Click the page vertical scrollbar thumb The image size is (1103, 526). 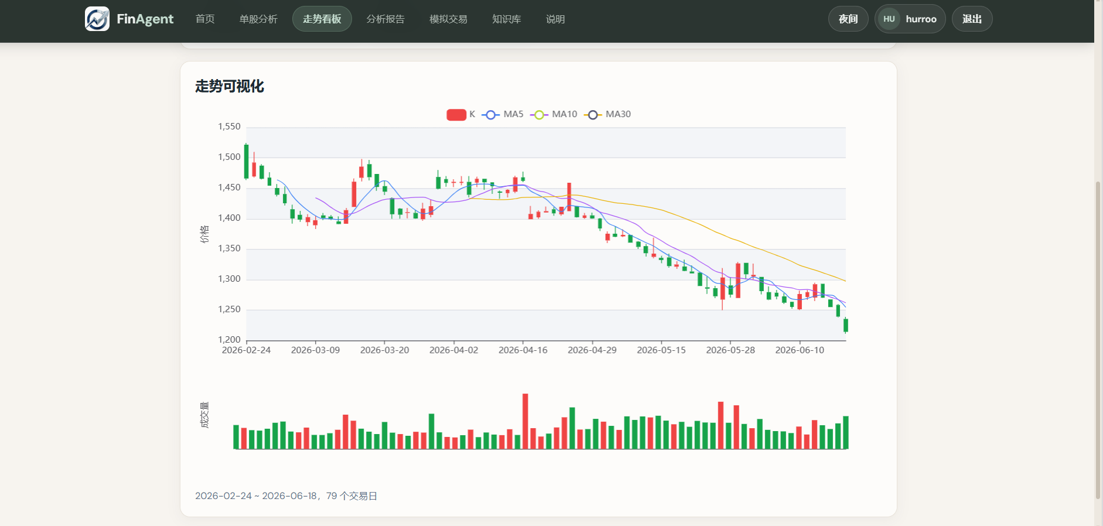pyautogui.click(x=1098, y=340)
